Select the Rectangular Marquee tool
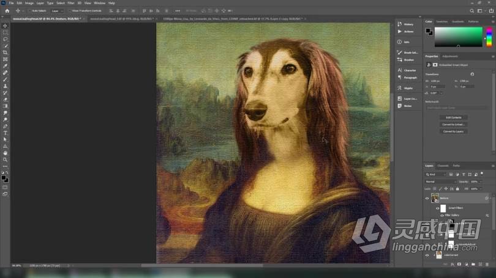Viewport: 496px width, 278px height. pyautogui.click(x=5, y=32)
